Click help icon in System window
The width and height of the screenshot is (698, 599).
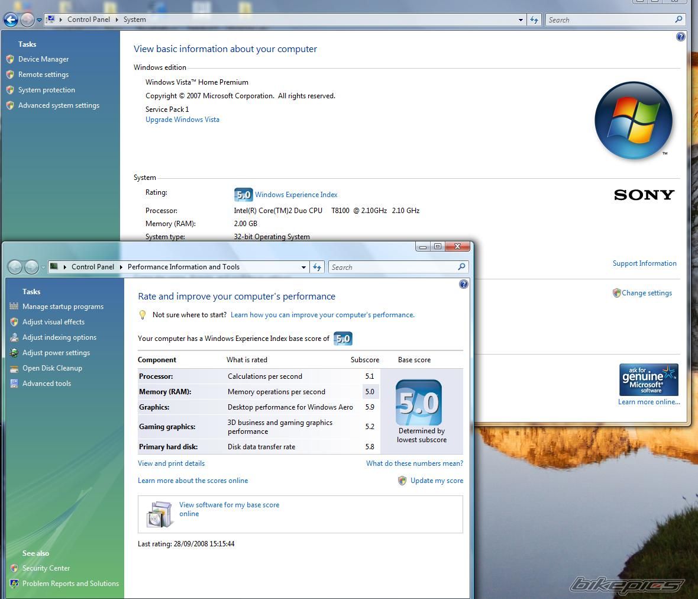coord(680,37)
